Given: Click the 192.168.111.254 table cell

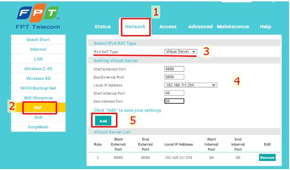Looking at the screenshot, I should point(179,158).
